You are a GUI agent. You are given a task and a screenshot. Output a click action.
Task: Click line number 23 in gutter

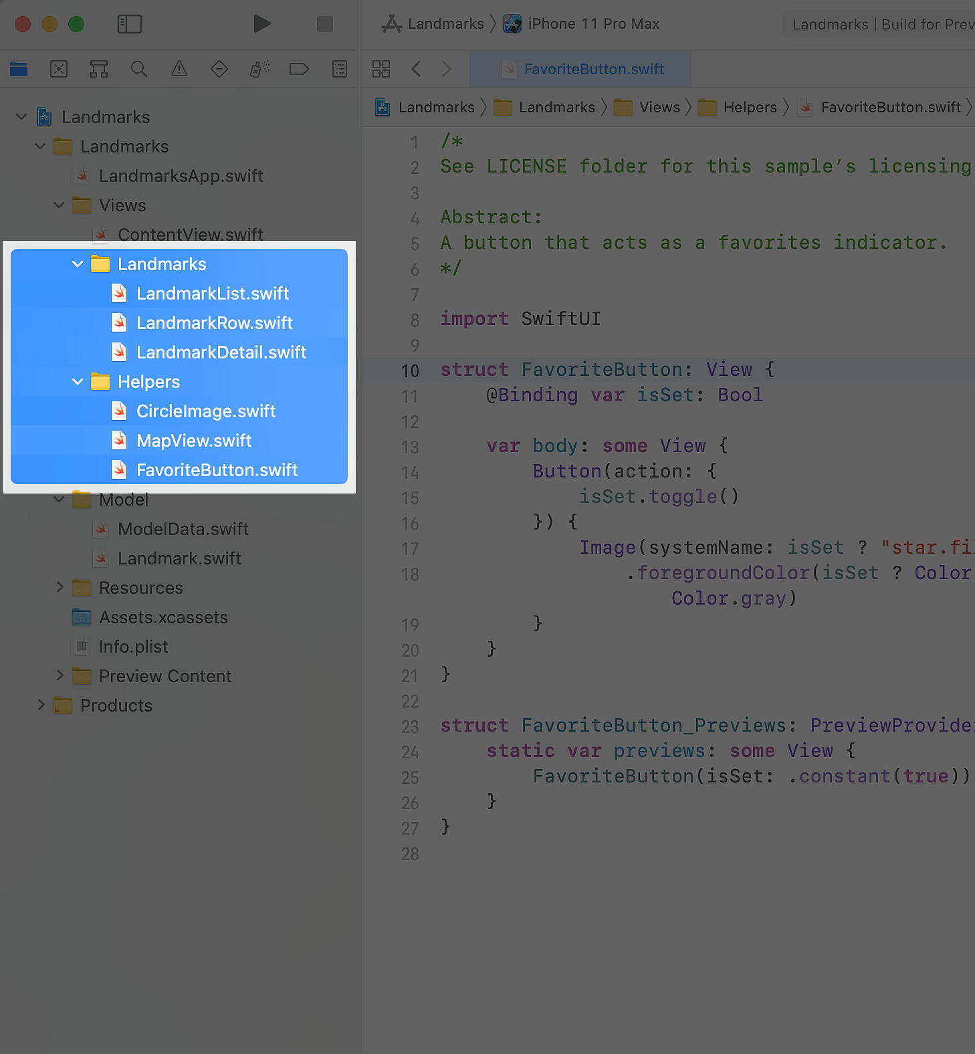click(x=410, y=727)
